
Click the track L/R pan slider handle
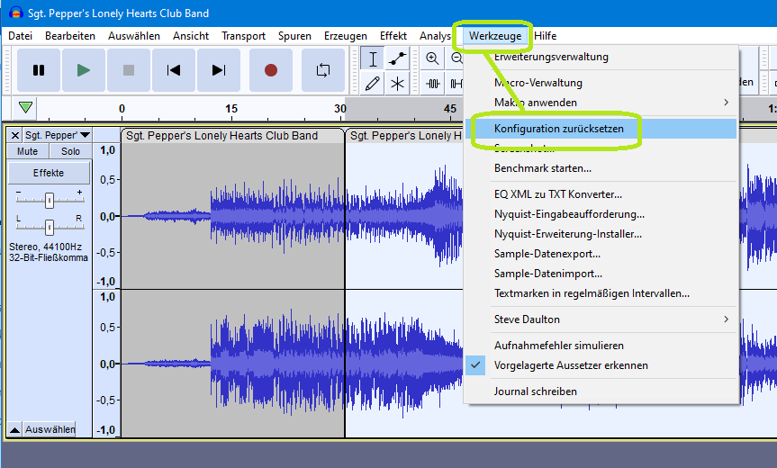click(49, 228)
